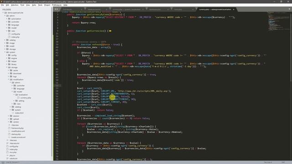The width and height of the screenshot is (292, 164).
Task: Click the vendor folder icon
Action: [x=11, y=122]
